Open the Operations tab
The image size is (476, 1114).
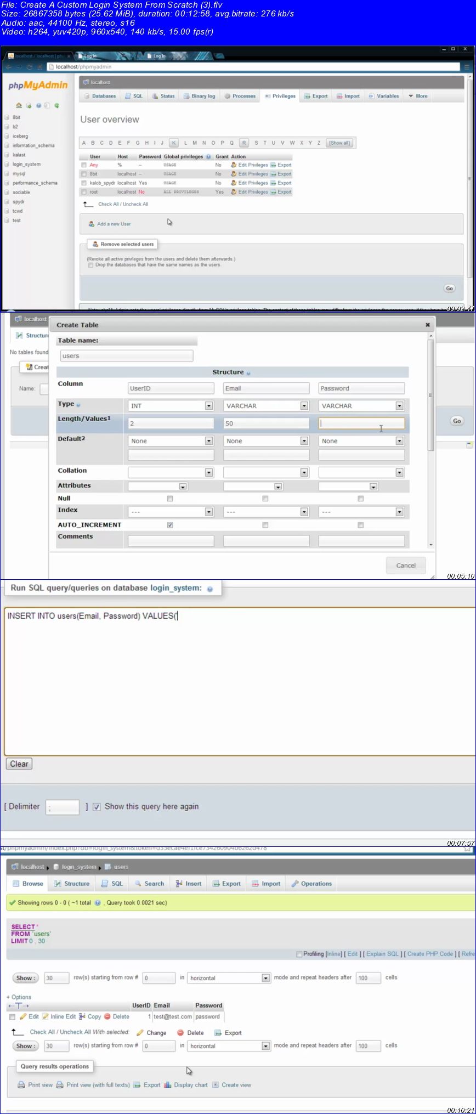click(x=311, y=884)
